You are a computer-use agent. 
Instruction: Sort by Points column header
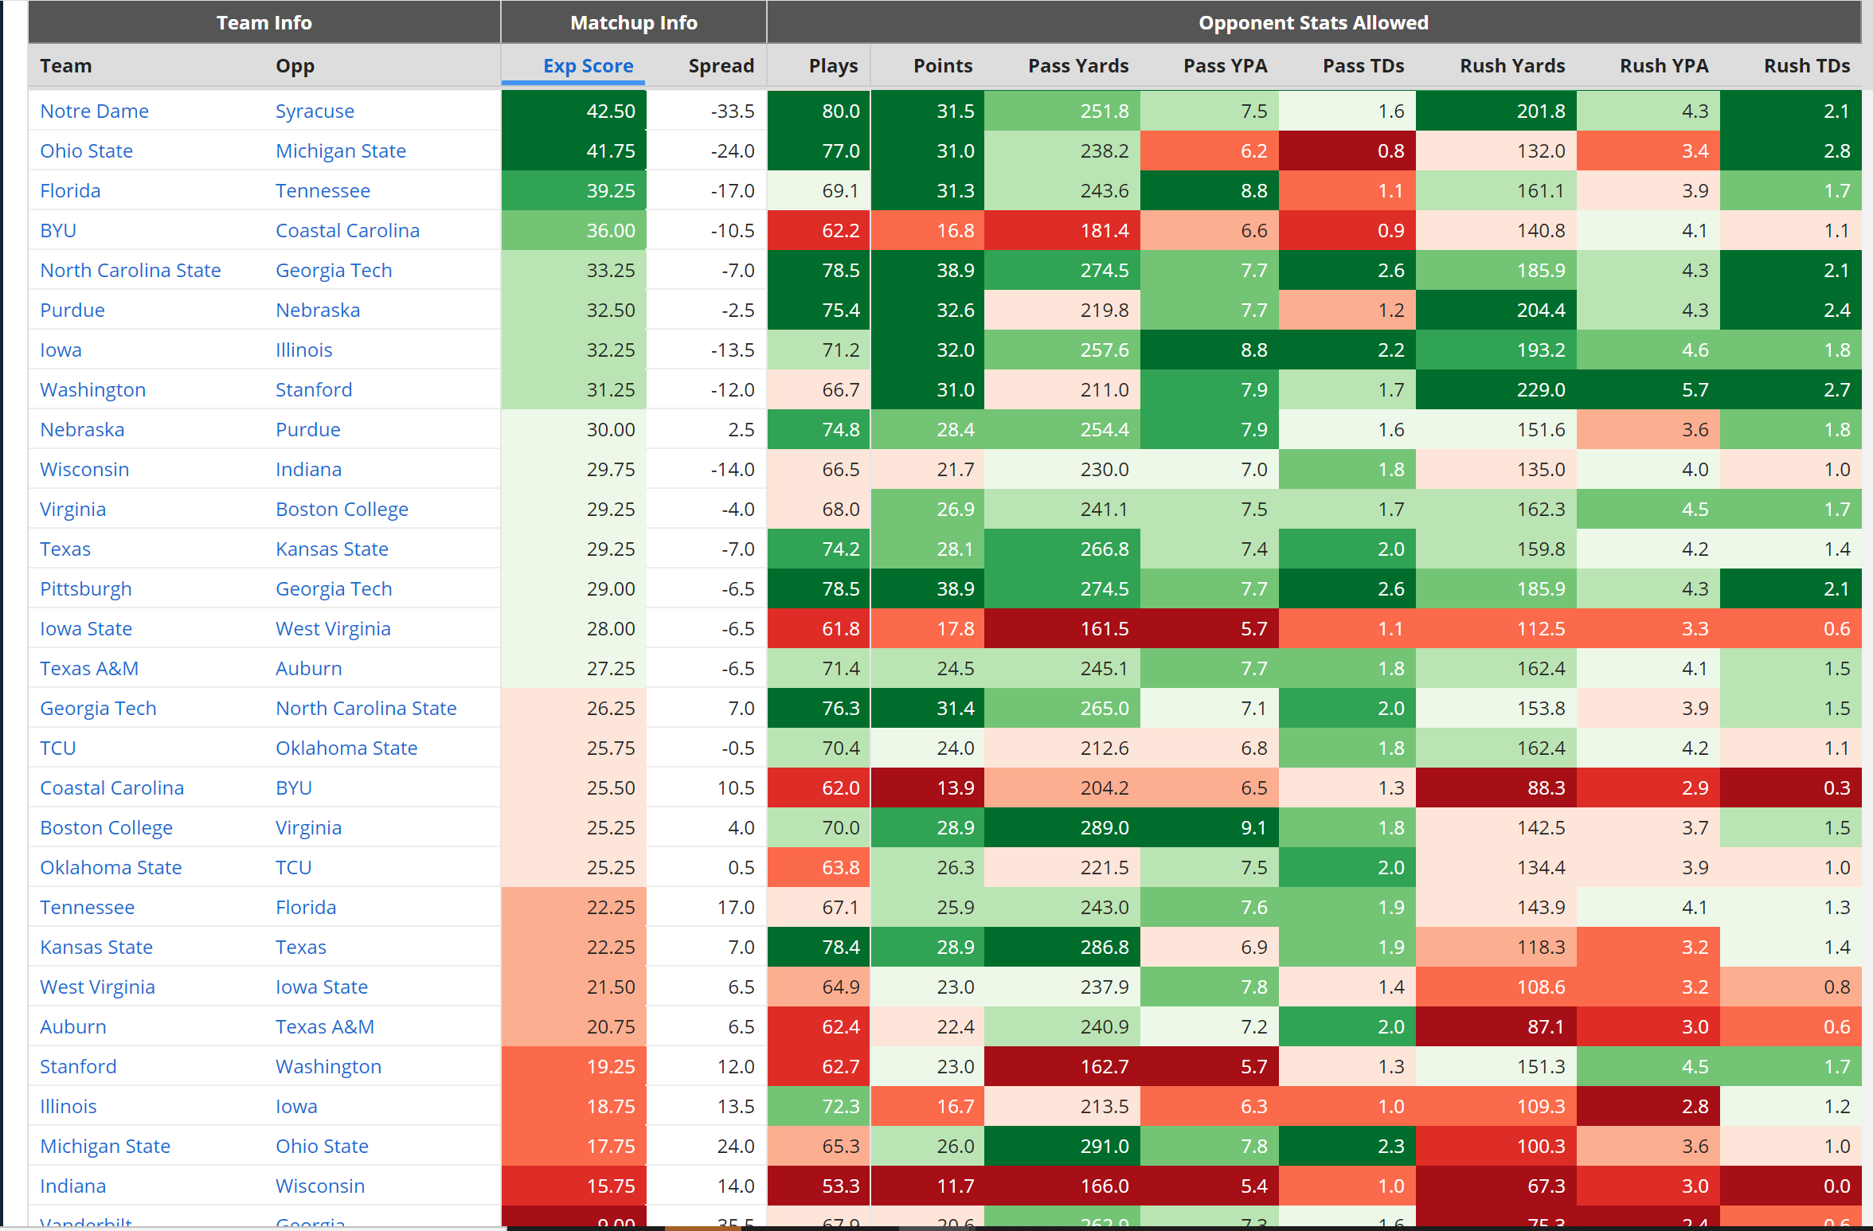pos(942,66)
